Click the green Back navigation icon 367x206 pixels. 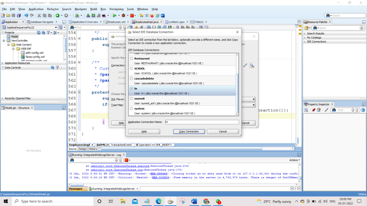click(x=57, y=16)
